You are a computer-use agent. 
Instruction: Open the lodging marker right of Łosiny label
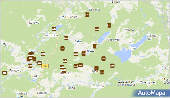43,54
